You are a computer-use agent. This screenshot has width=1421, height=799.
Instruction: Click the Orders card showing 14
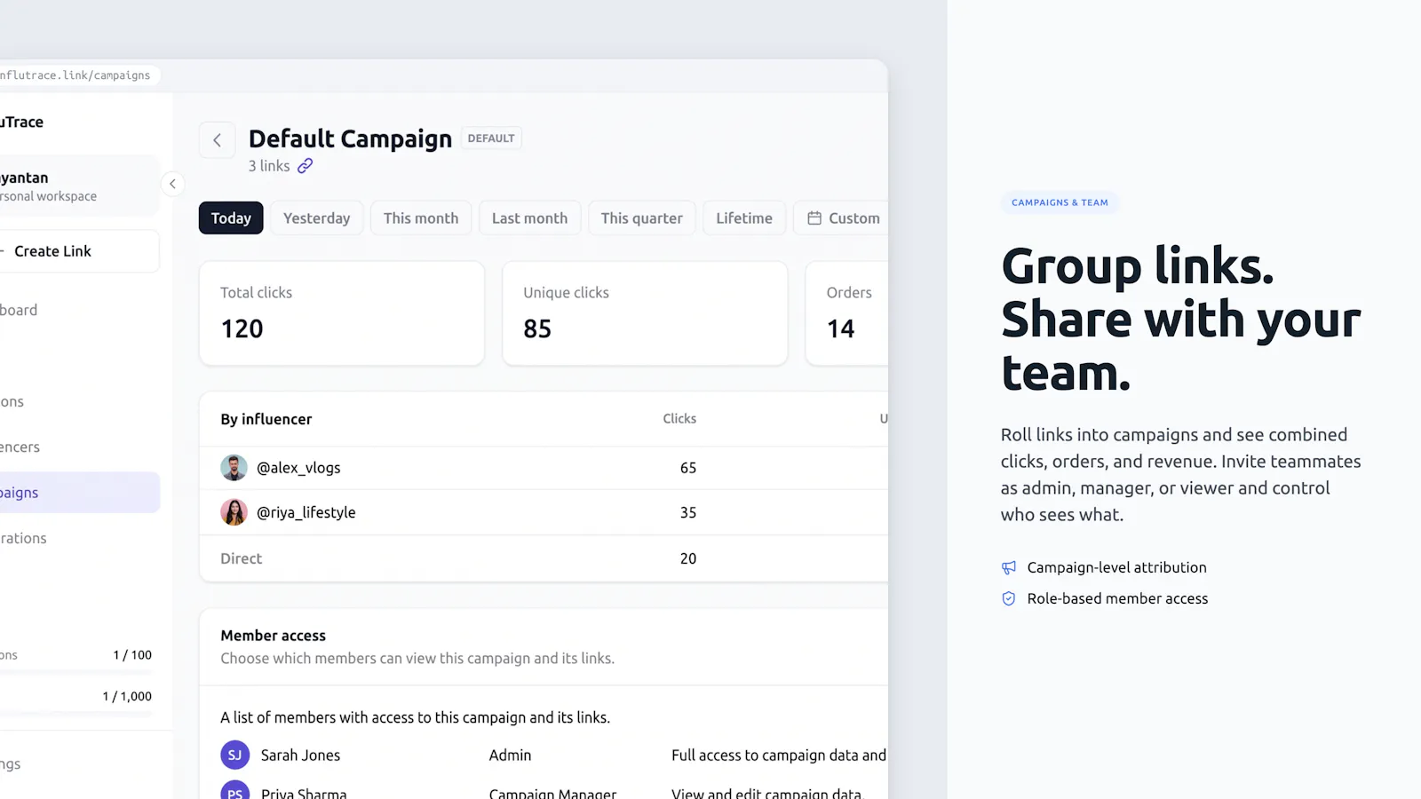point(846,312)
